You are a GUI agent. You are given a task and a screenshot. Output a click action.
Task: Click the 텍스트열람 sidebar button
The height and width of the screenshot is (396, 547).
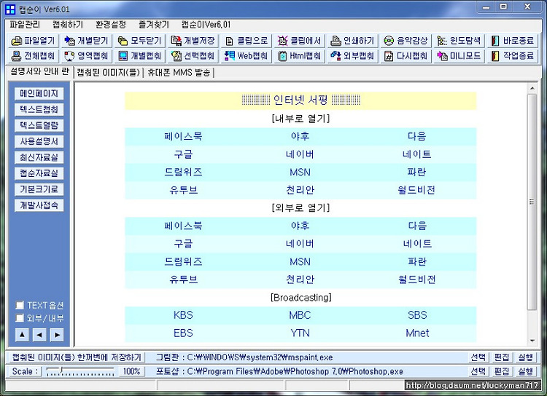[39, 125]
